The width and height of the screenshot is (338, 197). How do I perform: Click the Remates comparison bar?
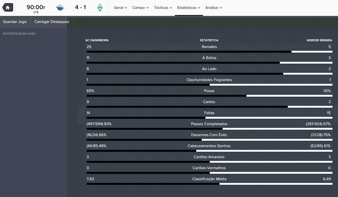coord(209,52)
